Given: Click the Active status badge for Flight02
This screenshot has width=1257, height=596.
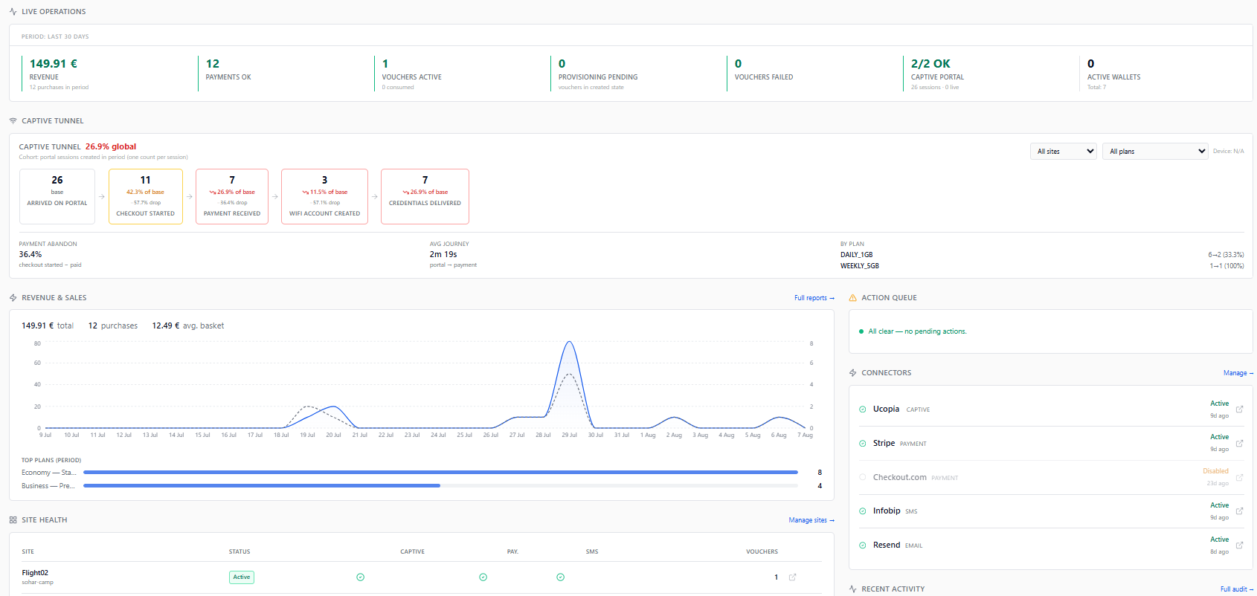Looking at the screenshot, I should (242, 577).
